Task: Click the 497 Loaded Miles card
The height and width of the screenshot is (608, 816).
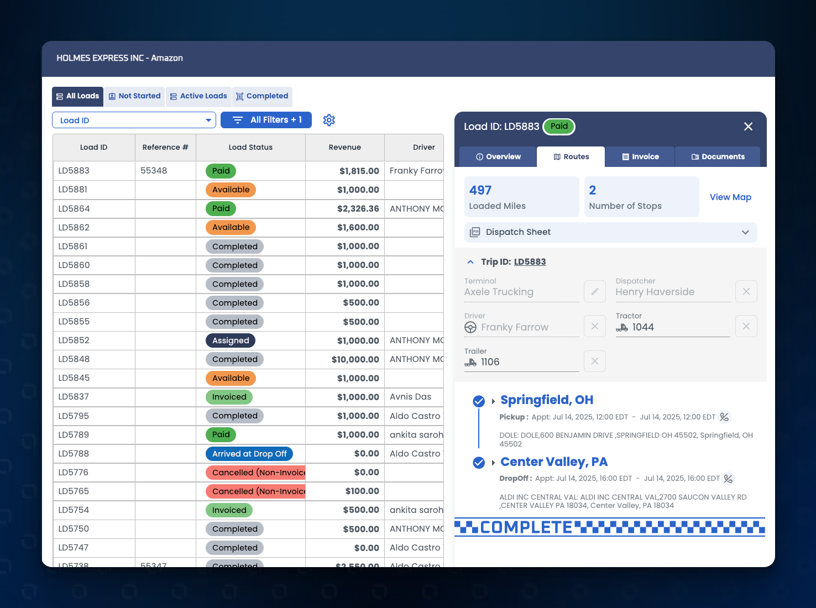Action: (522, 197)
